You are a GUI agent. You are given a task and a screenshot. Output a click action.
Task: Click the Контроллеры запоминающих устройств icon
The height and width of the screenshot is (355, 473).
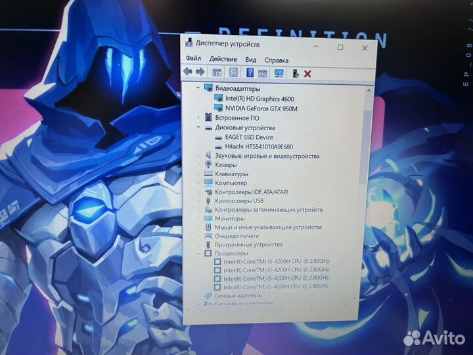(208, 209)
